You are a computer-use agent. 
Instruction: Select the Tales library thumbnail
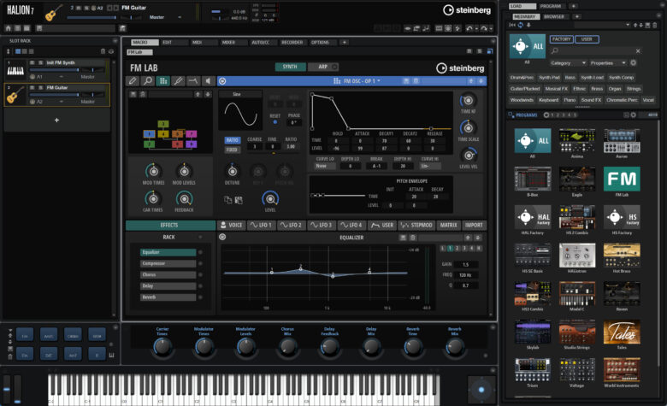pos(622,332)
